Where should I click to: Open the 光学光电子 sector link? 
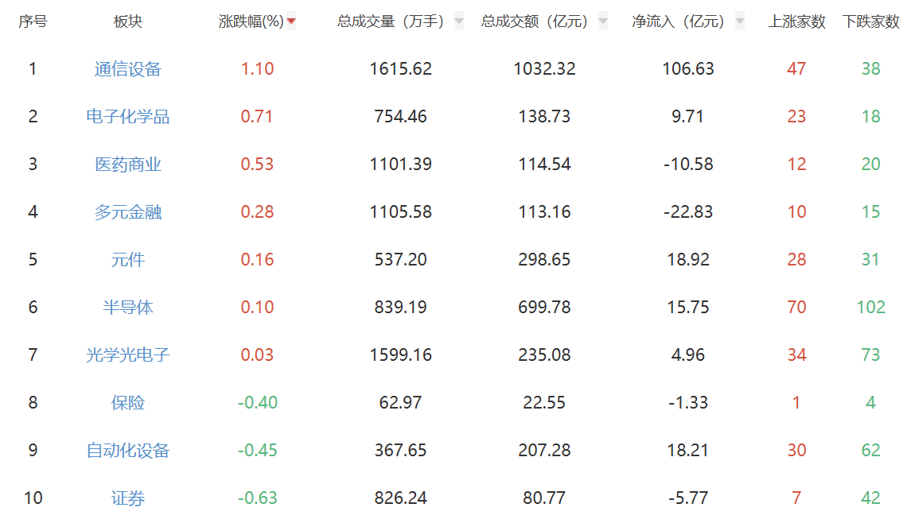point(129,354)
